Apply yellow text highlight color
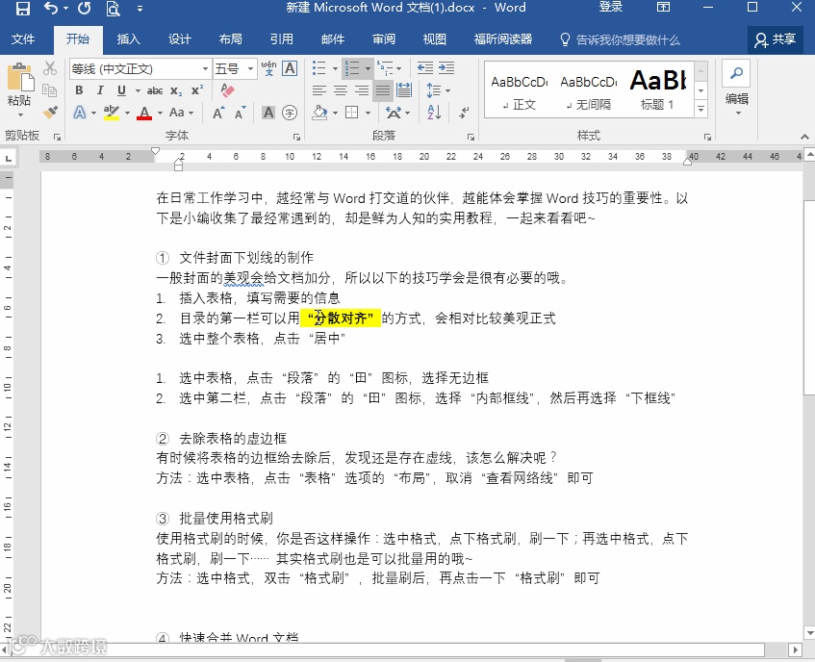The height and width of the screenshot is (662, 815). pyautogui.click(x=112, y=113)
